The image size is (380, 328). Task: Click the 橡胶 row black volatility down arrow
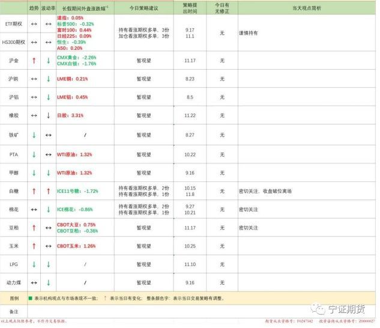49,115
